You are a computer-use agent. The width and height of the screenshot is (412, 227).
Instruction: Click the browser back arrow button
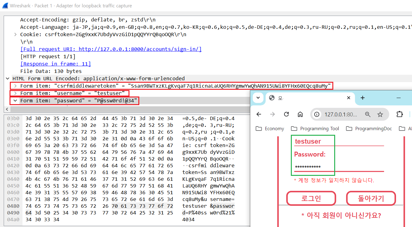click(x=259, y=114)
